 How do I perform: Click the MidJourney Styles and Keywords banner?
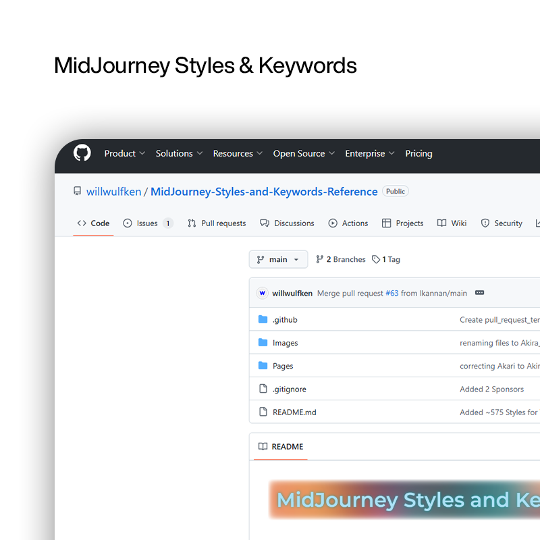404,500
